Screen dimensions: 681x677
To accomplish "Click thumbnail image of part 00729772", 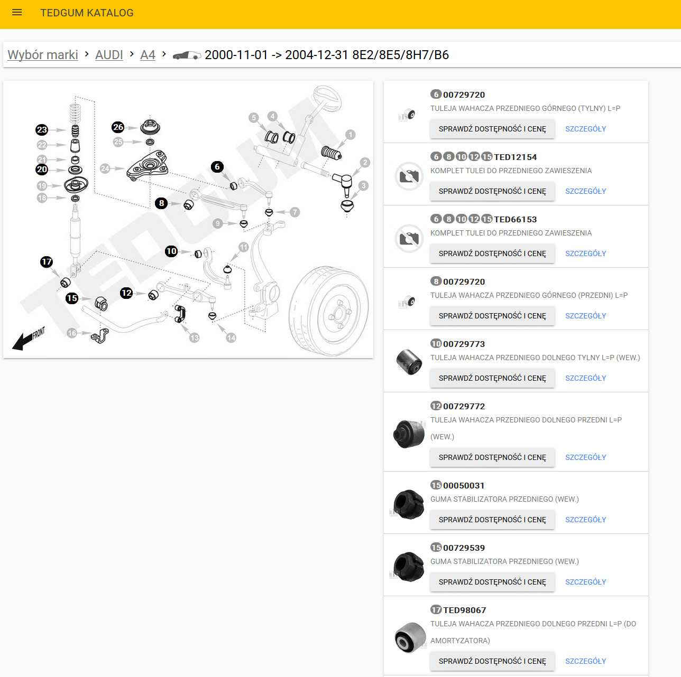I will 409,434.
